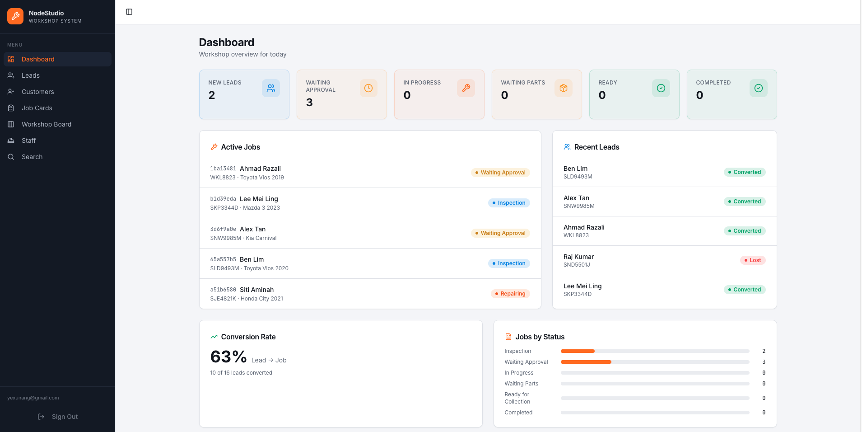Toggle the sidebar panel icon
The width and height of the screenshot is (862, 432).
pos(129,12)
